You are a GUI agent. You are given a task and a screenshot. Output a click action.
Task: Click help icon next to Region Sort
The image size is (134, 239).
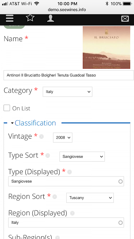[54, 197]
